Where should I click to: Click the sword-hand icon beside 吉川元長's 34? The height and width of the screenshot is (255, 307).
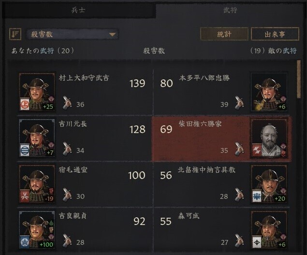click(67, 149)
